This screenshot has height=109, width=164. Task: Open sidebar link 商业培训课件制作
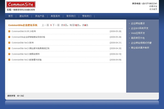(140, 48)
